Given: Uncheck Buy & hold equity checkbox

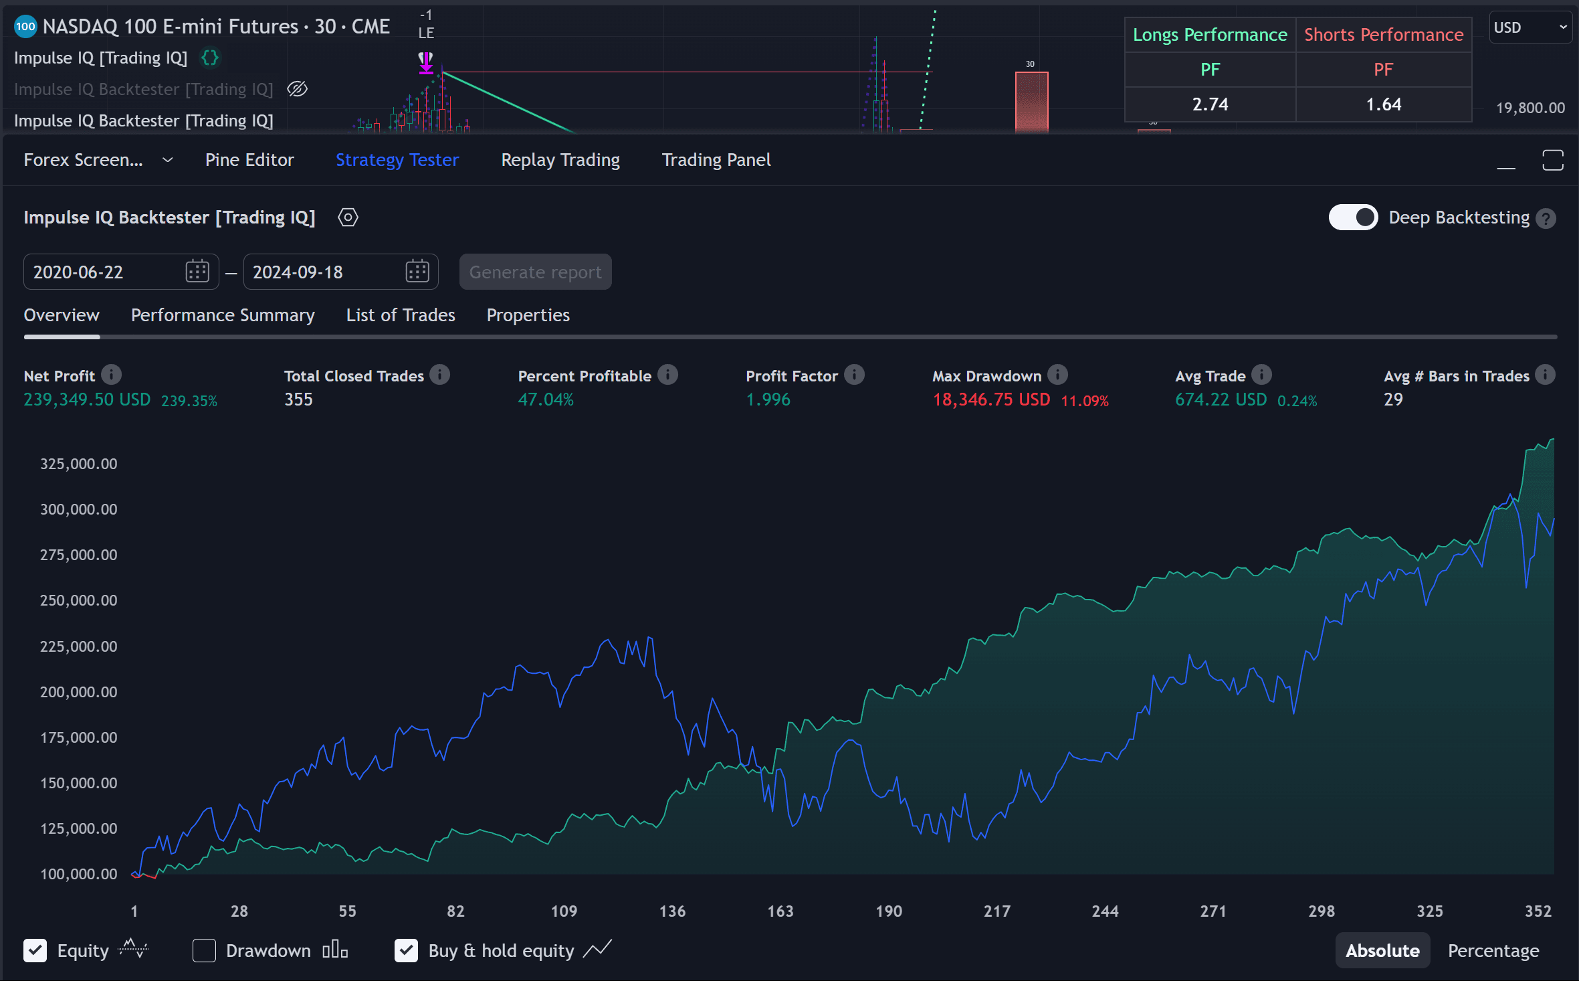Looking at the screenshot, I should point(406,950).
